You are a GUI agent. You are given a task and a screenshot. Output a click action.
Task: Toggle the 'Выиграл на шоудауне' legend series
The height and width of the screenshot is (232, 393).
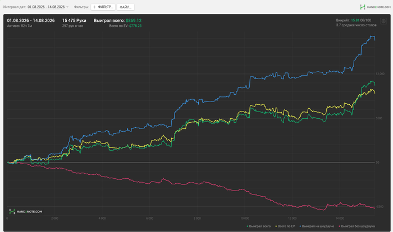pyautogui.click(x=317, y=226)
